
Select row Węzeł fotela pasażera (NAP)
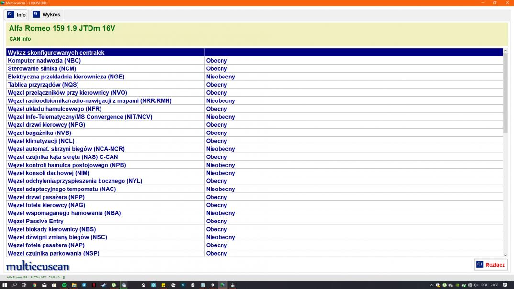[255, 245]
